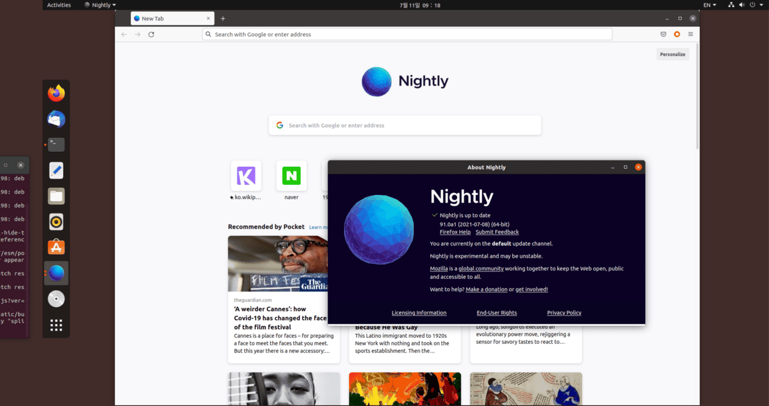Open Files manager from the dock
Screen dimensions: 769x406
[x=56, y=196]
